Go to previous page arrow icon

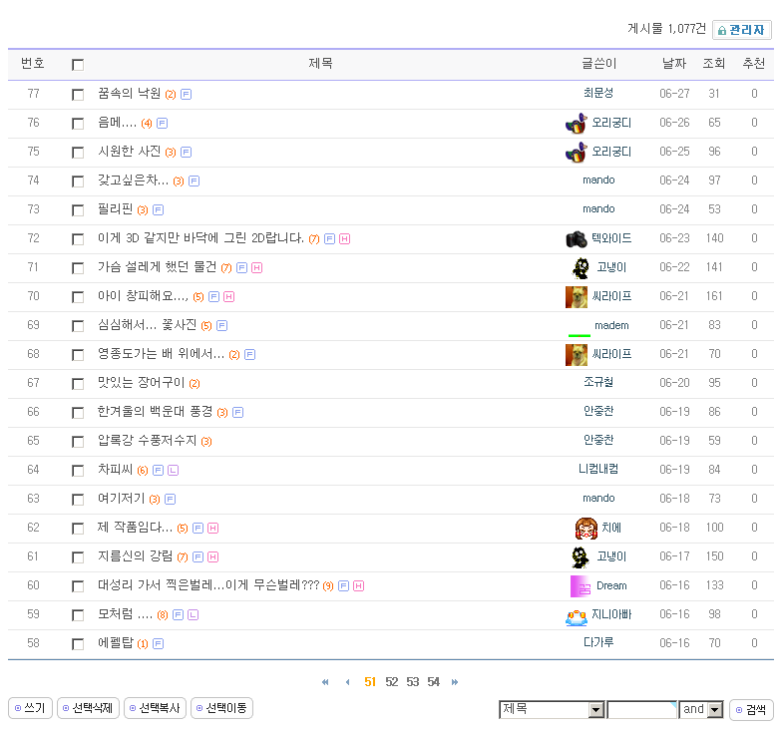pos(347,682)
